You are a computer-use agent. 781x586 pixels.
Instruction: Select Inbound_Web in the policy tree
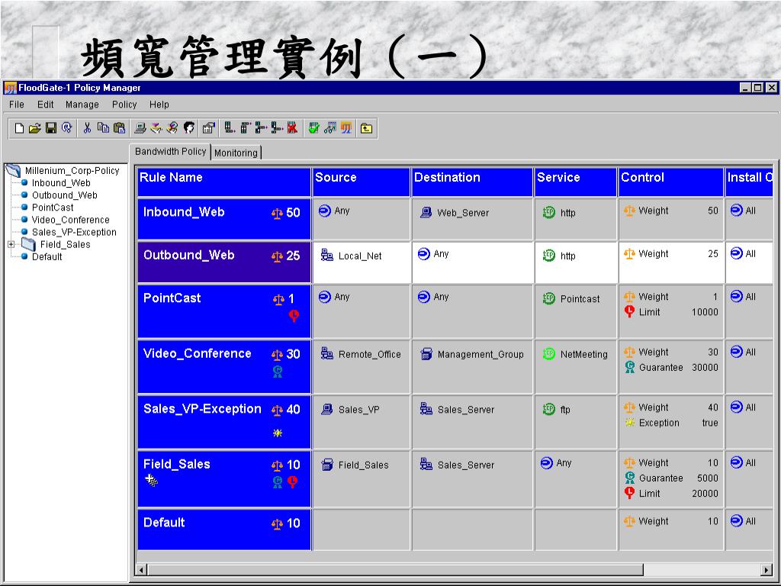click(x=61, y=183)
